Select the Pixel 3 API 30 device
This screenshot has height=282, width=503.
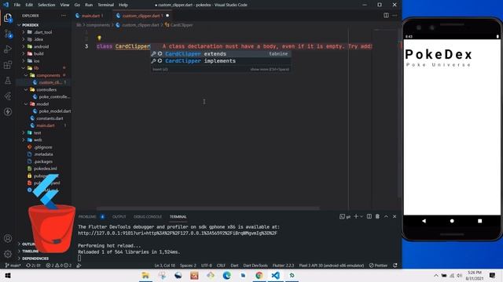click(332, 266)
